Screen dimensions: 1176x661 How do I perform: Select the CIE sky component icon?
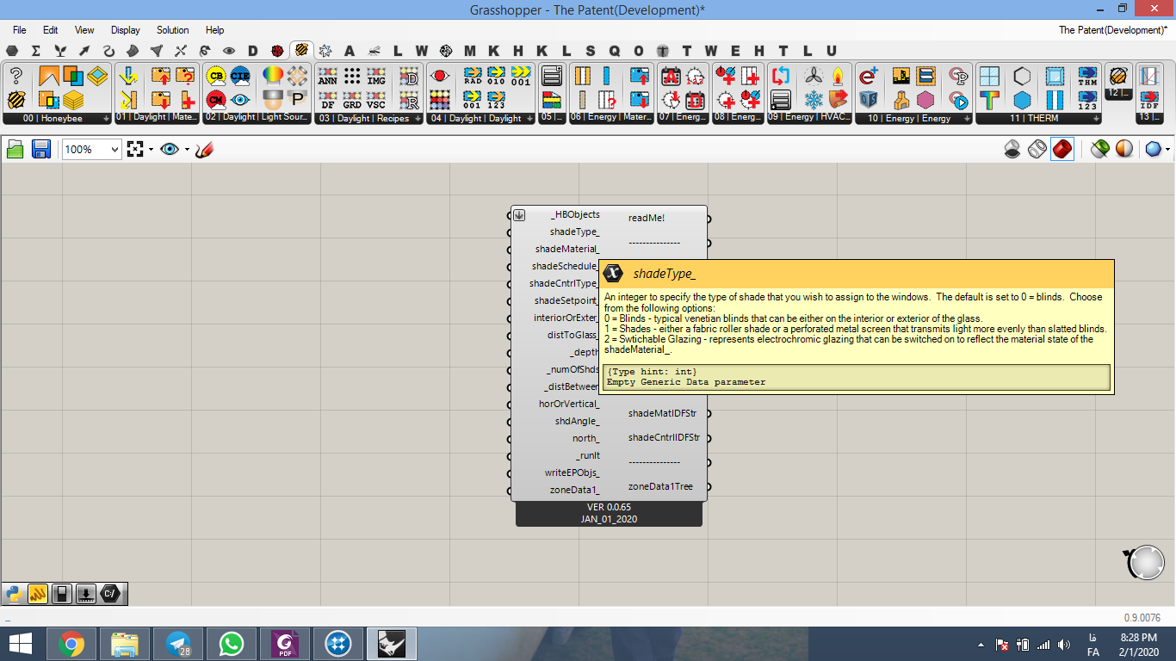240,76
